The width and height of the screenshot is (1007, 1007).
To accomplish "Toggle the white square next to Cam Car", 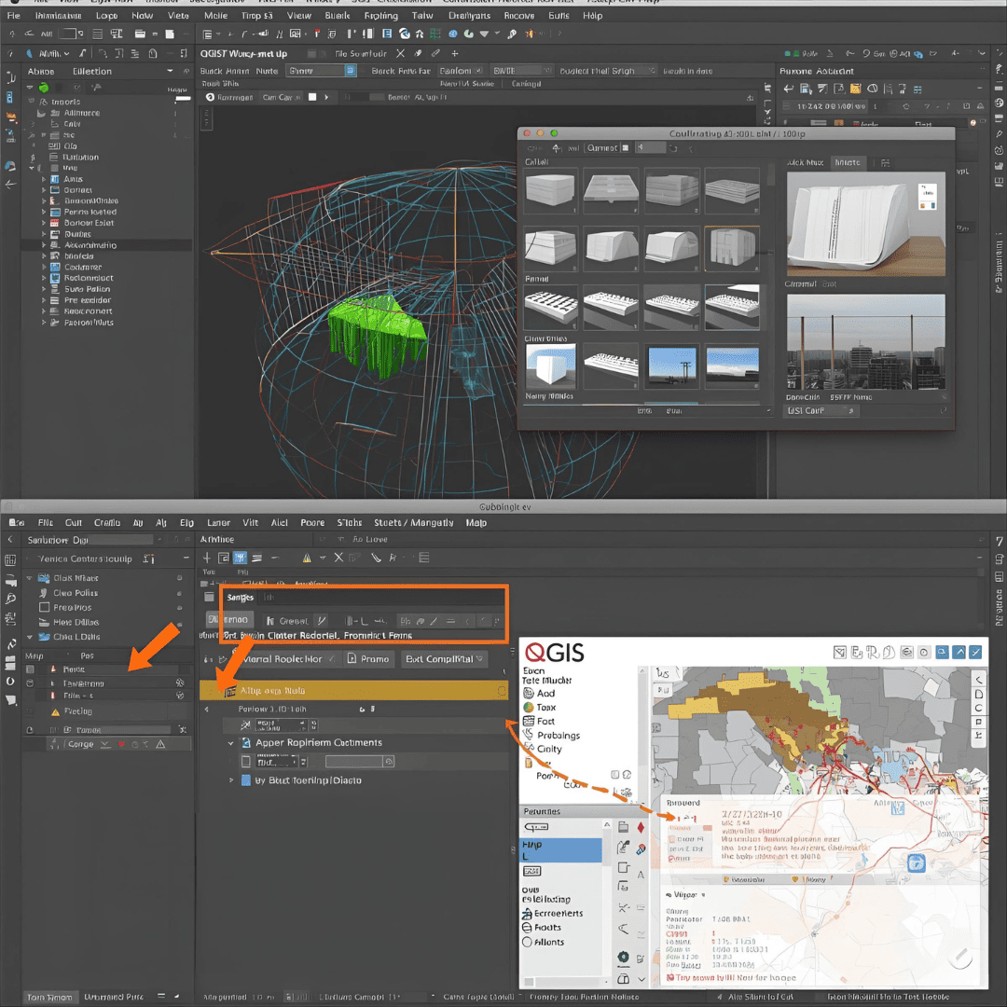I will click(x=312, y=97).
